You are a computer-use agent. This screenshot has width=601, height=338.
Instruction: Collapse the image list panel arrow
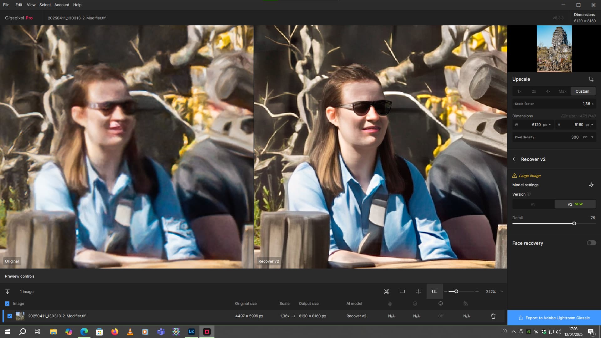point(8,291)
